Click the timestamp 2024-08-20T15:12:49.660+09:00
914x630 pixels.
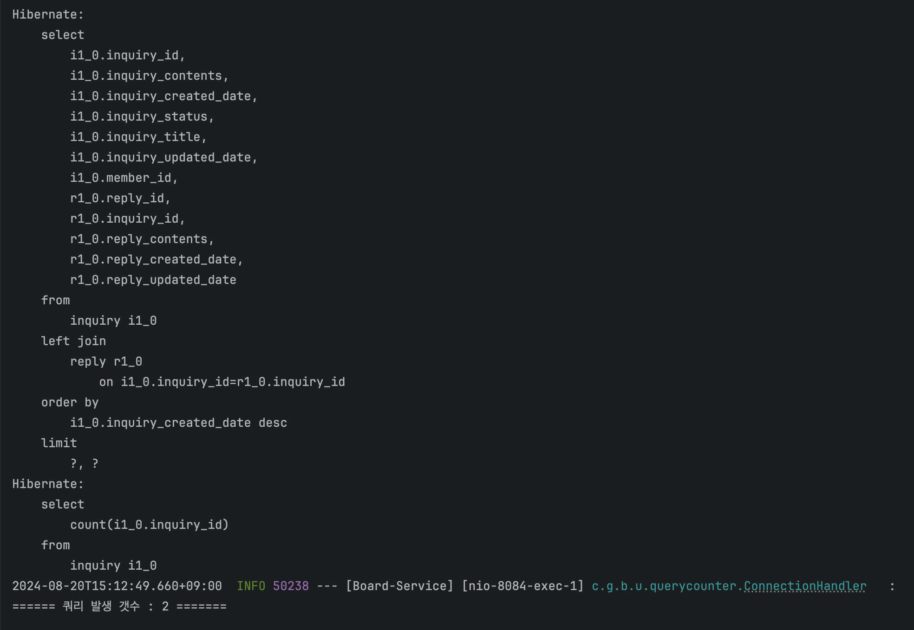click(x=117, y=586)
